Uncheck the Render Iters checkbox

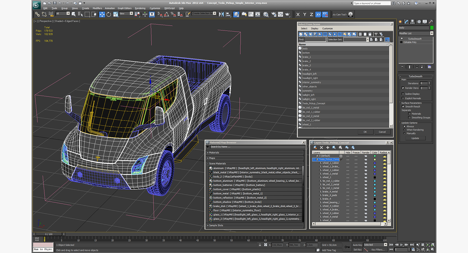[x=403, y=88]
